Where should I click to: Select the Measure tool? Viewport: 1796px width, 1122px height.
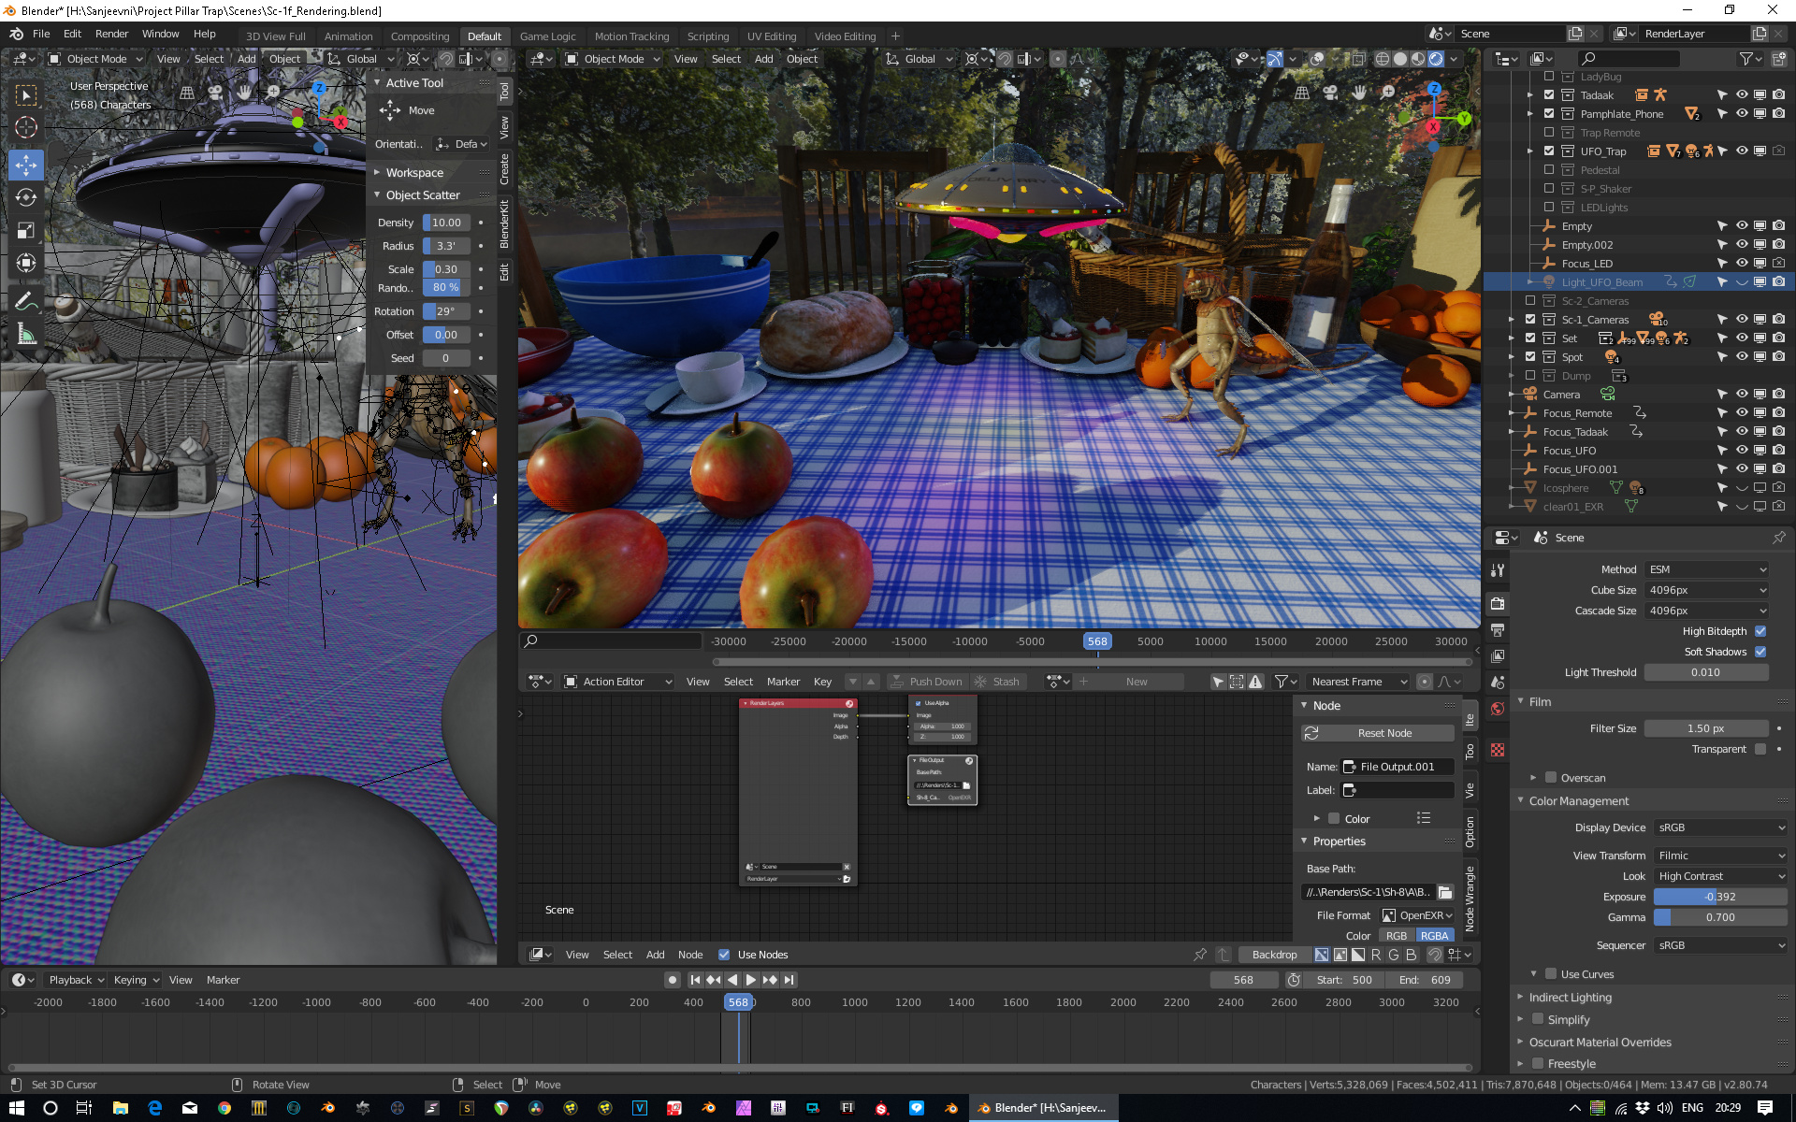pyautogui.click(x=26, y=334)
